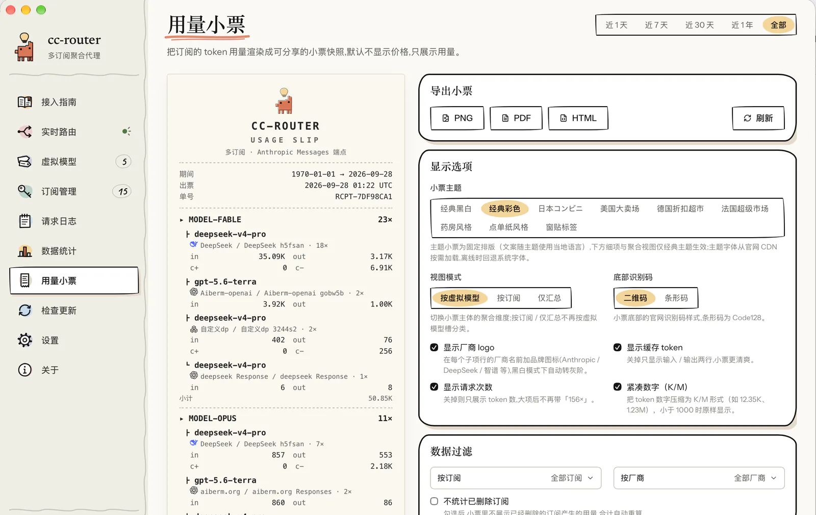This screenshot has height=515, width=816.
Task: Click the 关于 info circle icon
Action: coord(24,370)
